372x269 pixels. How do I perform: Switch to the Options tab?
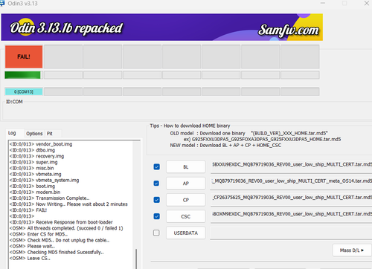coord(34,134)
